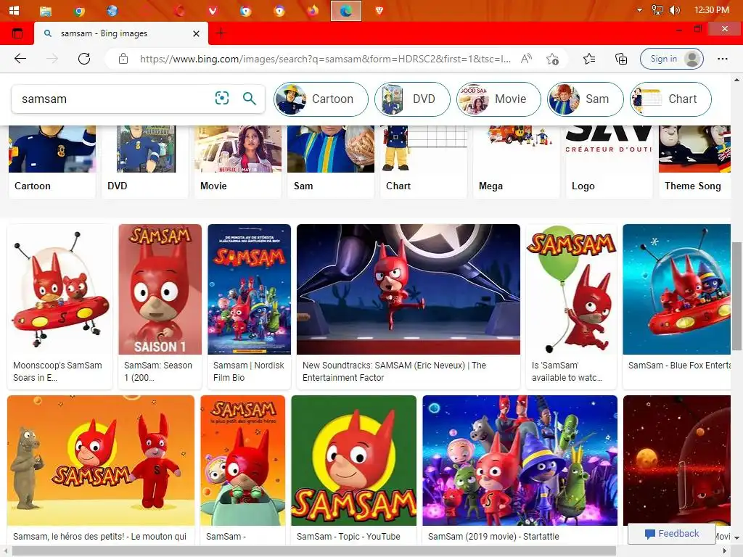Open Edge Settings and more menu
The height and width of the screenshot is (557, 743).
(x=723, y=59)
